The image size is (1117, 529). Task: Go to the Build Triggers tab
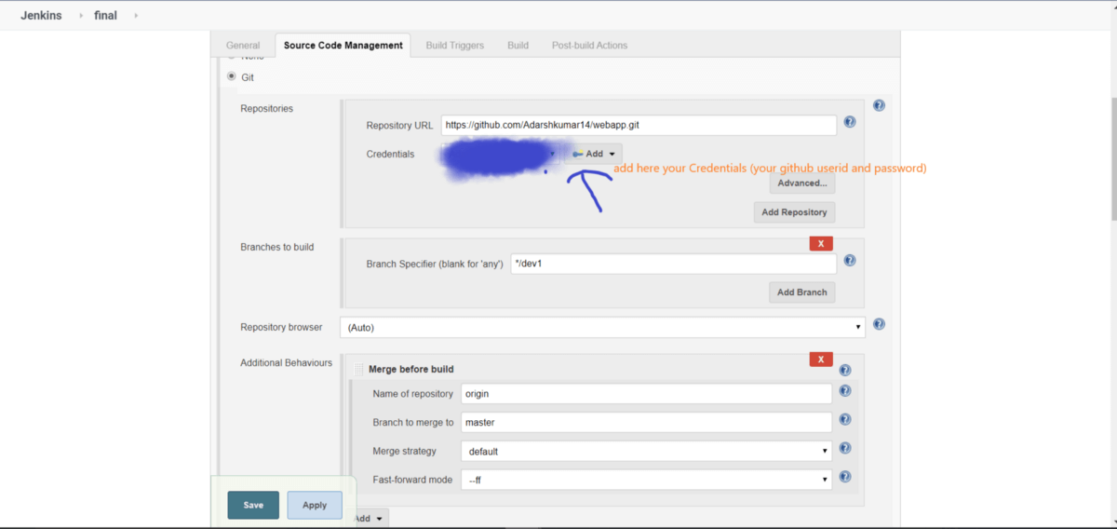point(455,45)
